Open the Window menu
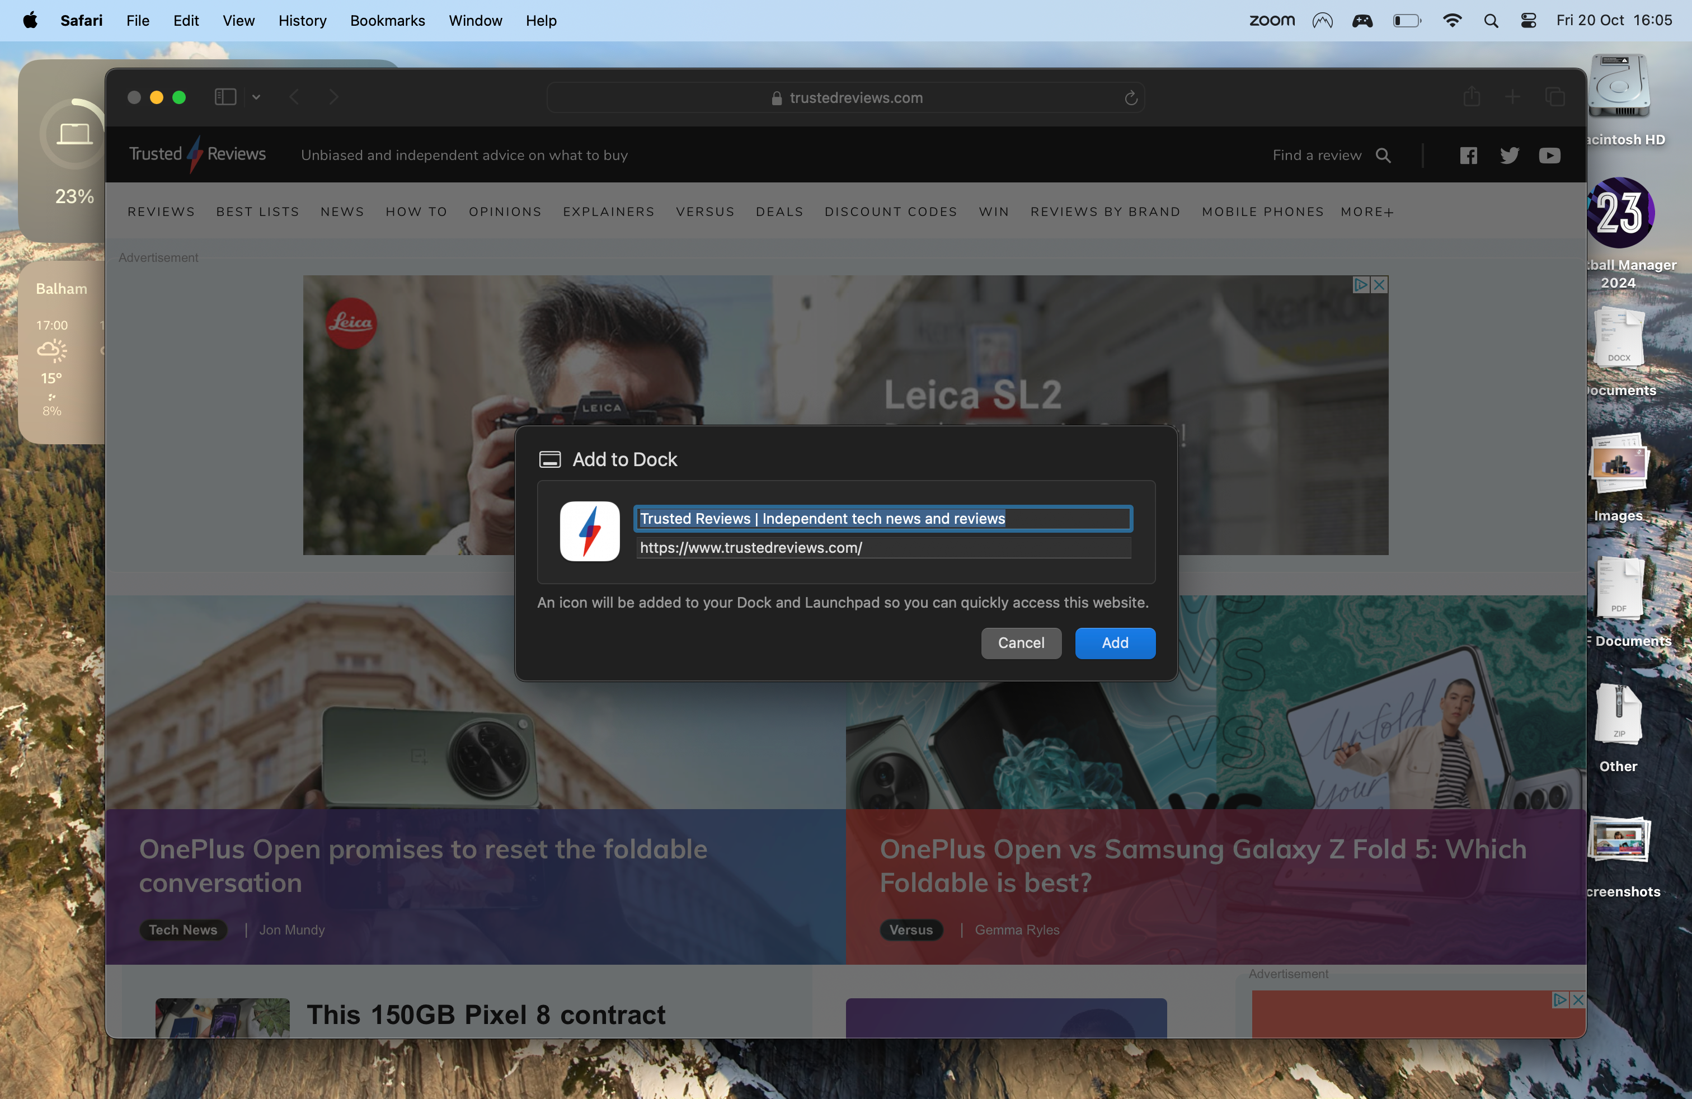 pos(475,21)
